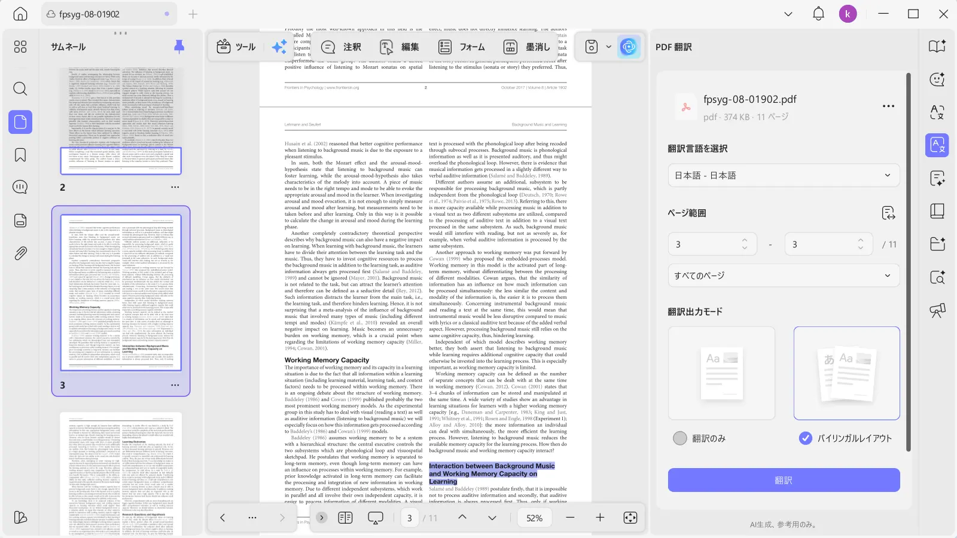This screenshot has width=957, height=538.
Task: Click the translation panel vertical scrollbar
Action: (x=908, y=263)
